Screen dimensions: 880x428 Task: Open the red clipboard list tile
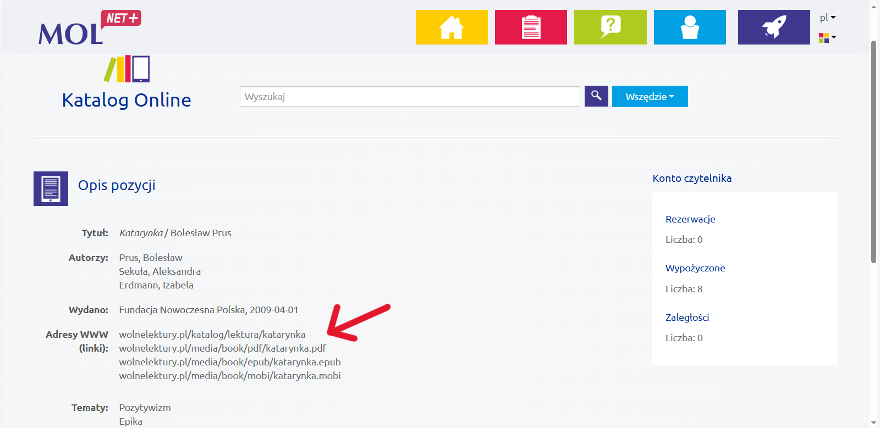click(x=531, y=27)
